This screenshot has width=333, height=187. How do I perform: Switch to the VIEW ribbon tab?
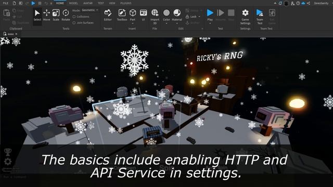112,3
